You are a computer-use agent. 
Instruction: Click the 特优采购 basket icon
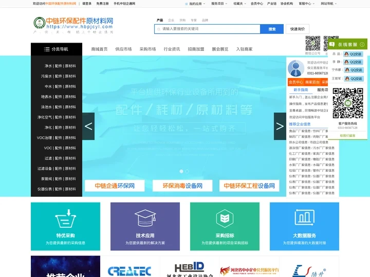coord(66,219)
